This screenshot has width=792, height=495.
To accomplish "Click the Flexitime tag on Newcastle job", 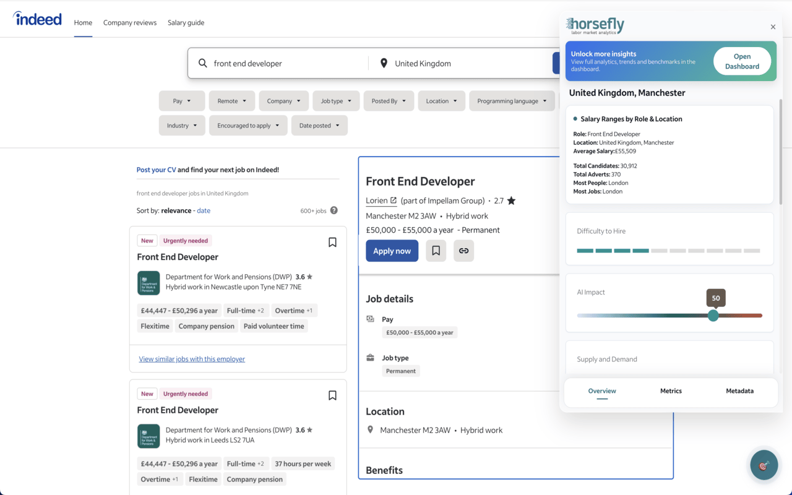I will [155, 326].
